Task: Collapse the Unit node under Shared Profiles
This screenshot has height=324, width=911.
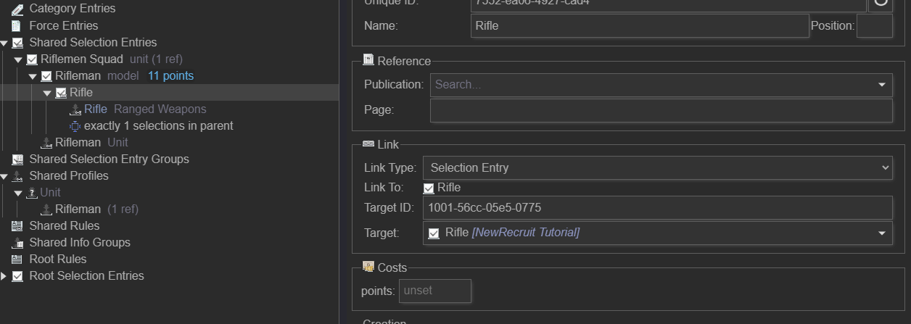Action: tap(19, 193)
